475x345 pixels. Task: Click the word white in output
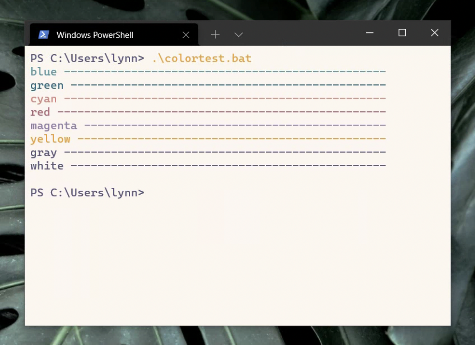[x=47, y=166]
